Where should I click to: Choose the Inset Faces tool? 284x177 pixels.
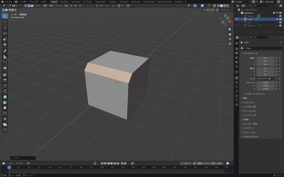pos(5,74)
